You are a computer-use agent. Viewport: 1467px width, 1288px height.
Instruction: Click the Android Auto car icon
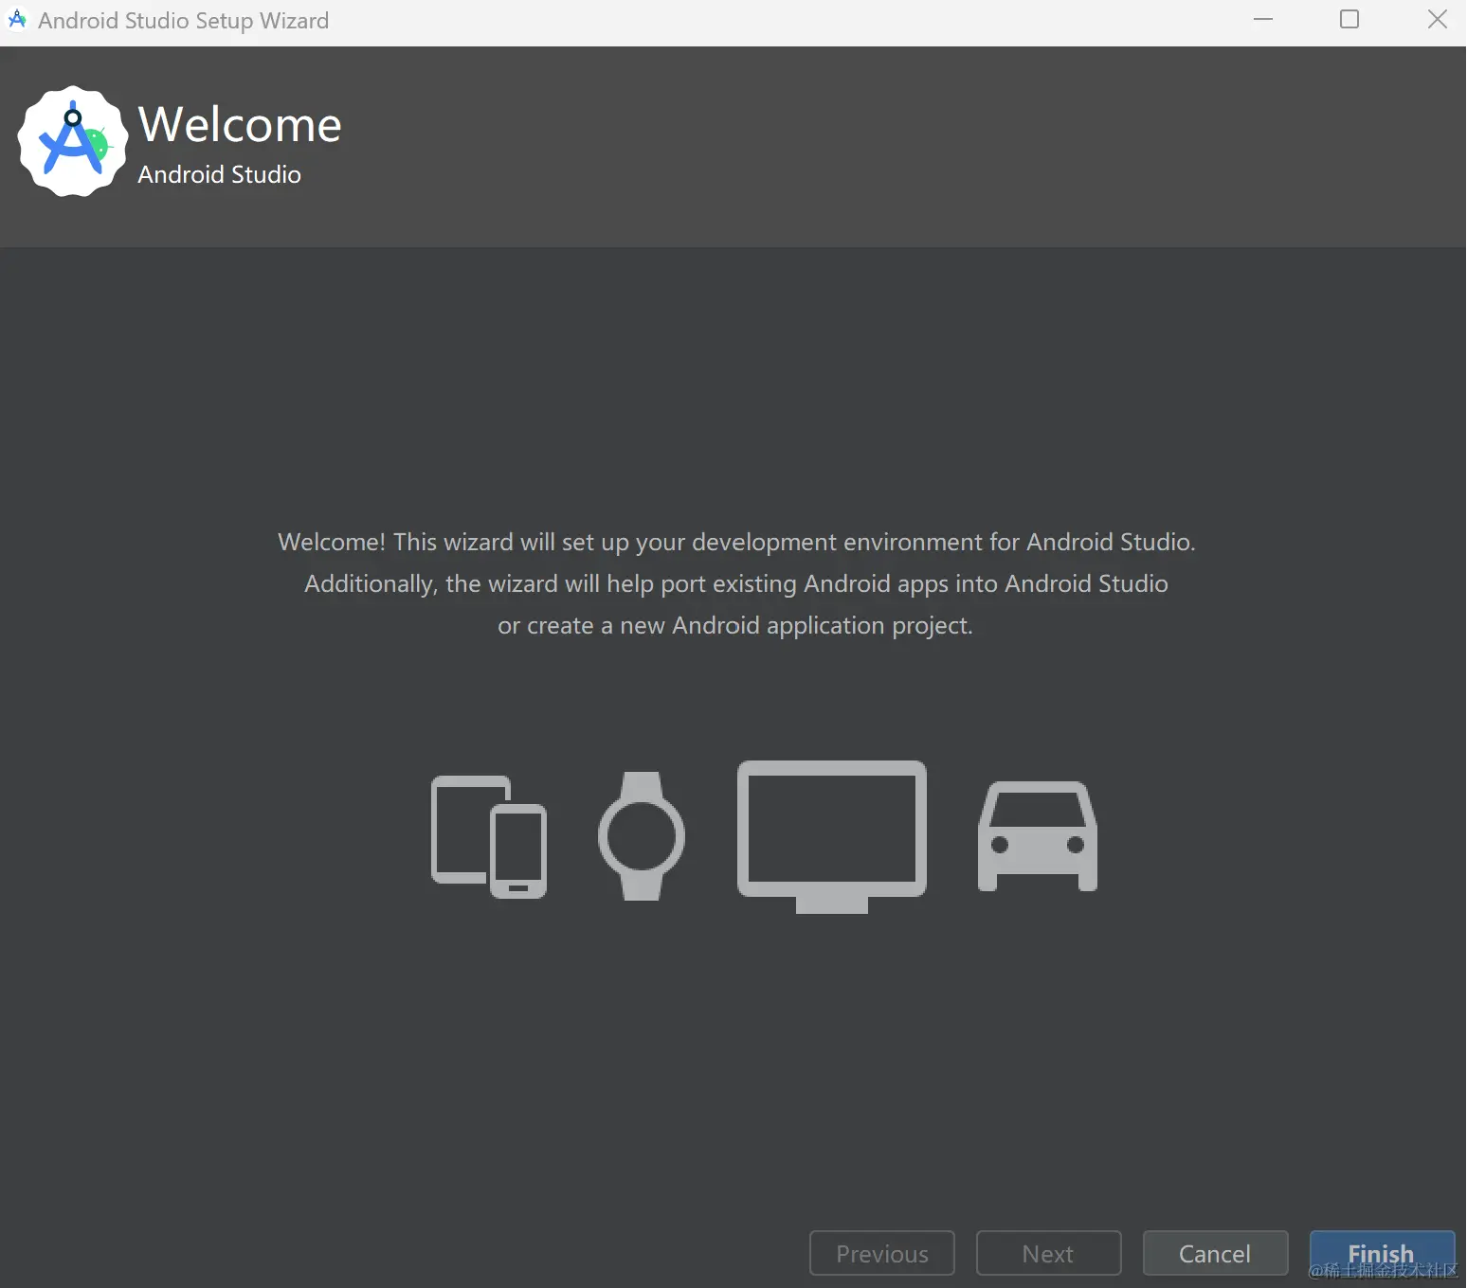1038,836
